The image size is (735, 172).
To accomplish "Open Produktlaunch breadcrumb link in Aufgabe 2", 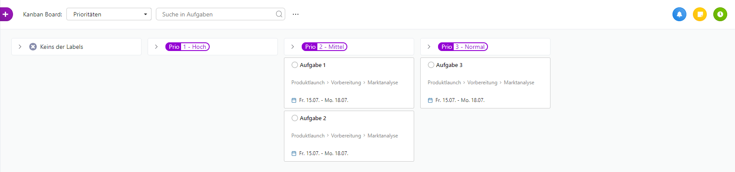I will click(308, 136).
